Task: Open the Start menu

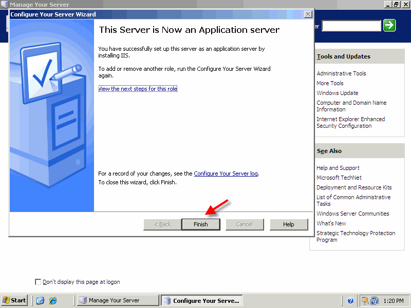Action: click(x=14, y=300)
